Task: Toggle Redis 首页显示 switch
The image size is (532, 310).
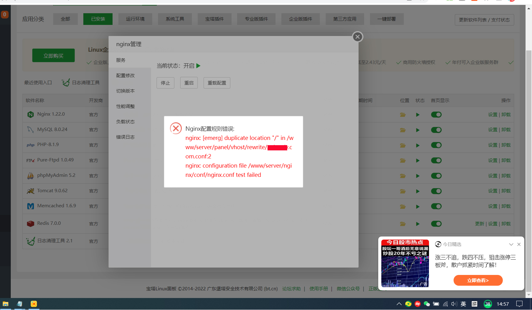Action: (x=436, y=224)
